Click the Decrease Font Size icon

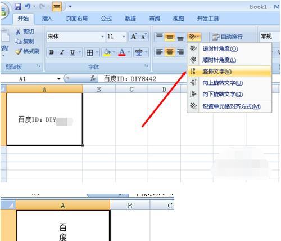pos(144,36)
